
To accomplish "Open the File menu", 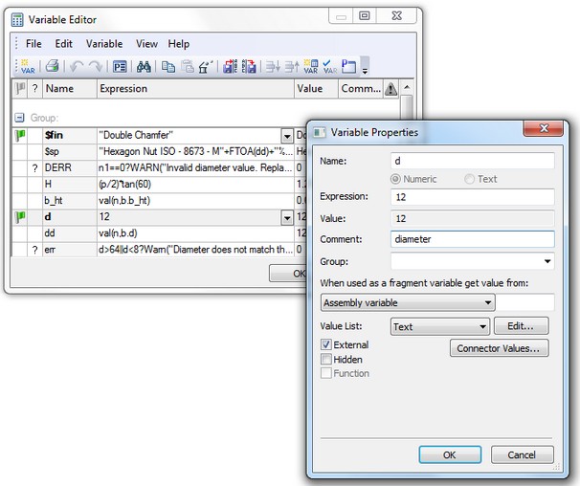I will click(x=33, y=44).
